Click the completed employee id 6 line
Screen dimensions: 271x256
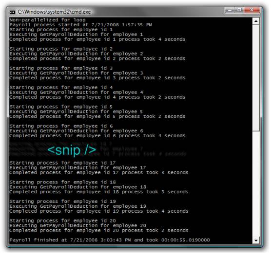tap(97, 136)
